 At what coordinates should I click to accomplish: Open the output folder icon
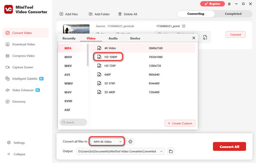(171, 151)
